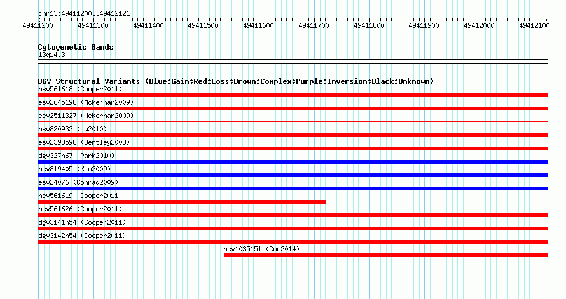Click ruler position 49411200
The image size is (566, 299).
38,25
